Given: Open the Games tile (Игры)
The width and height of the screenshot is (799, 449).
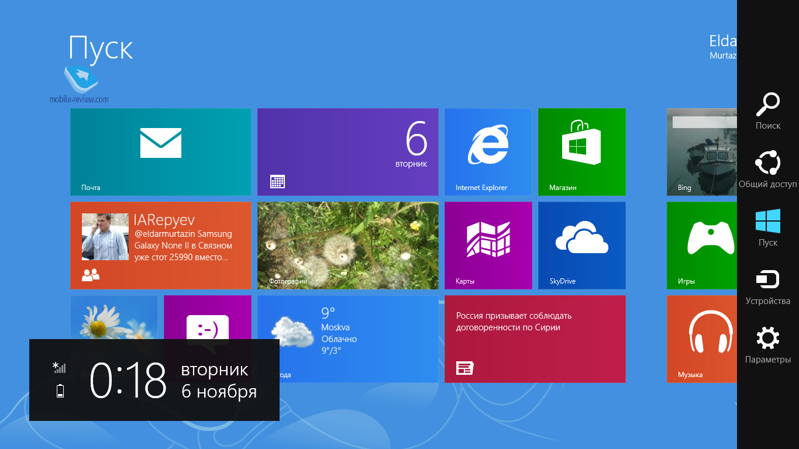Looking at the screenshot, I should point(702,246).
